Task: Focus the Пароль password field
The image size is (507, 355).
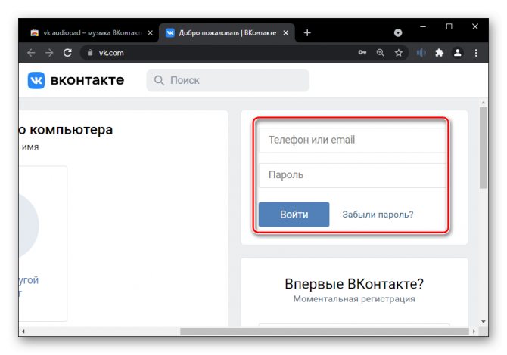Action: [x=353, y=175]
